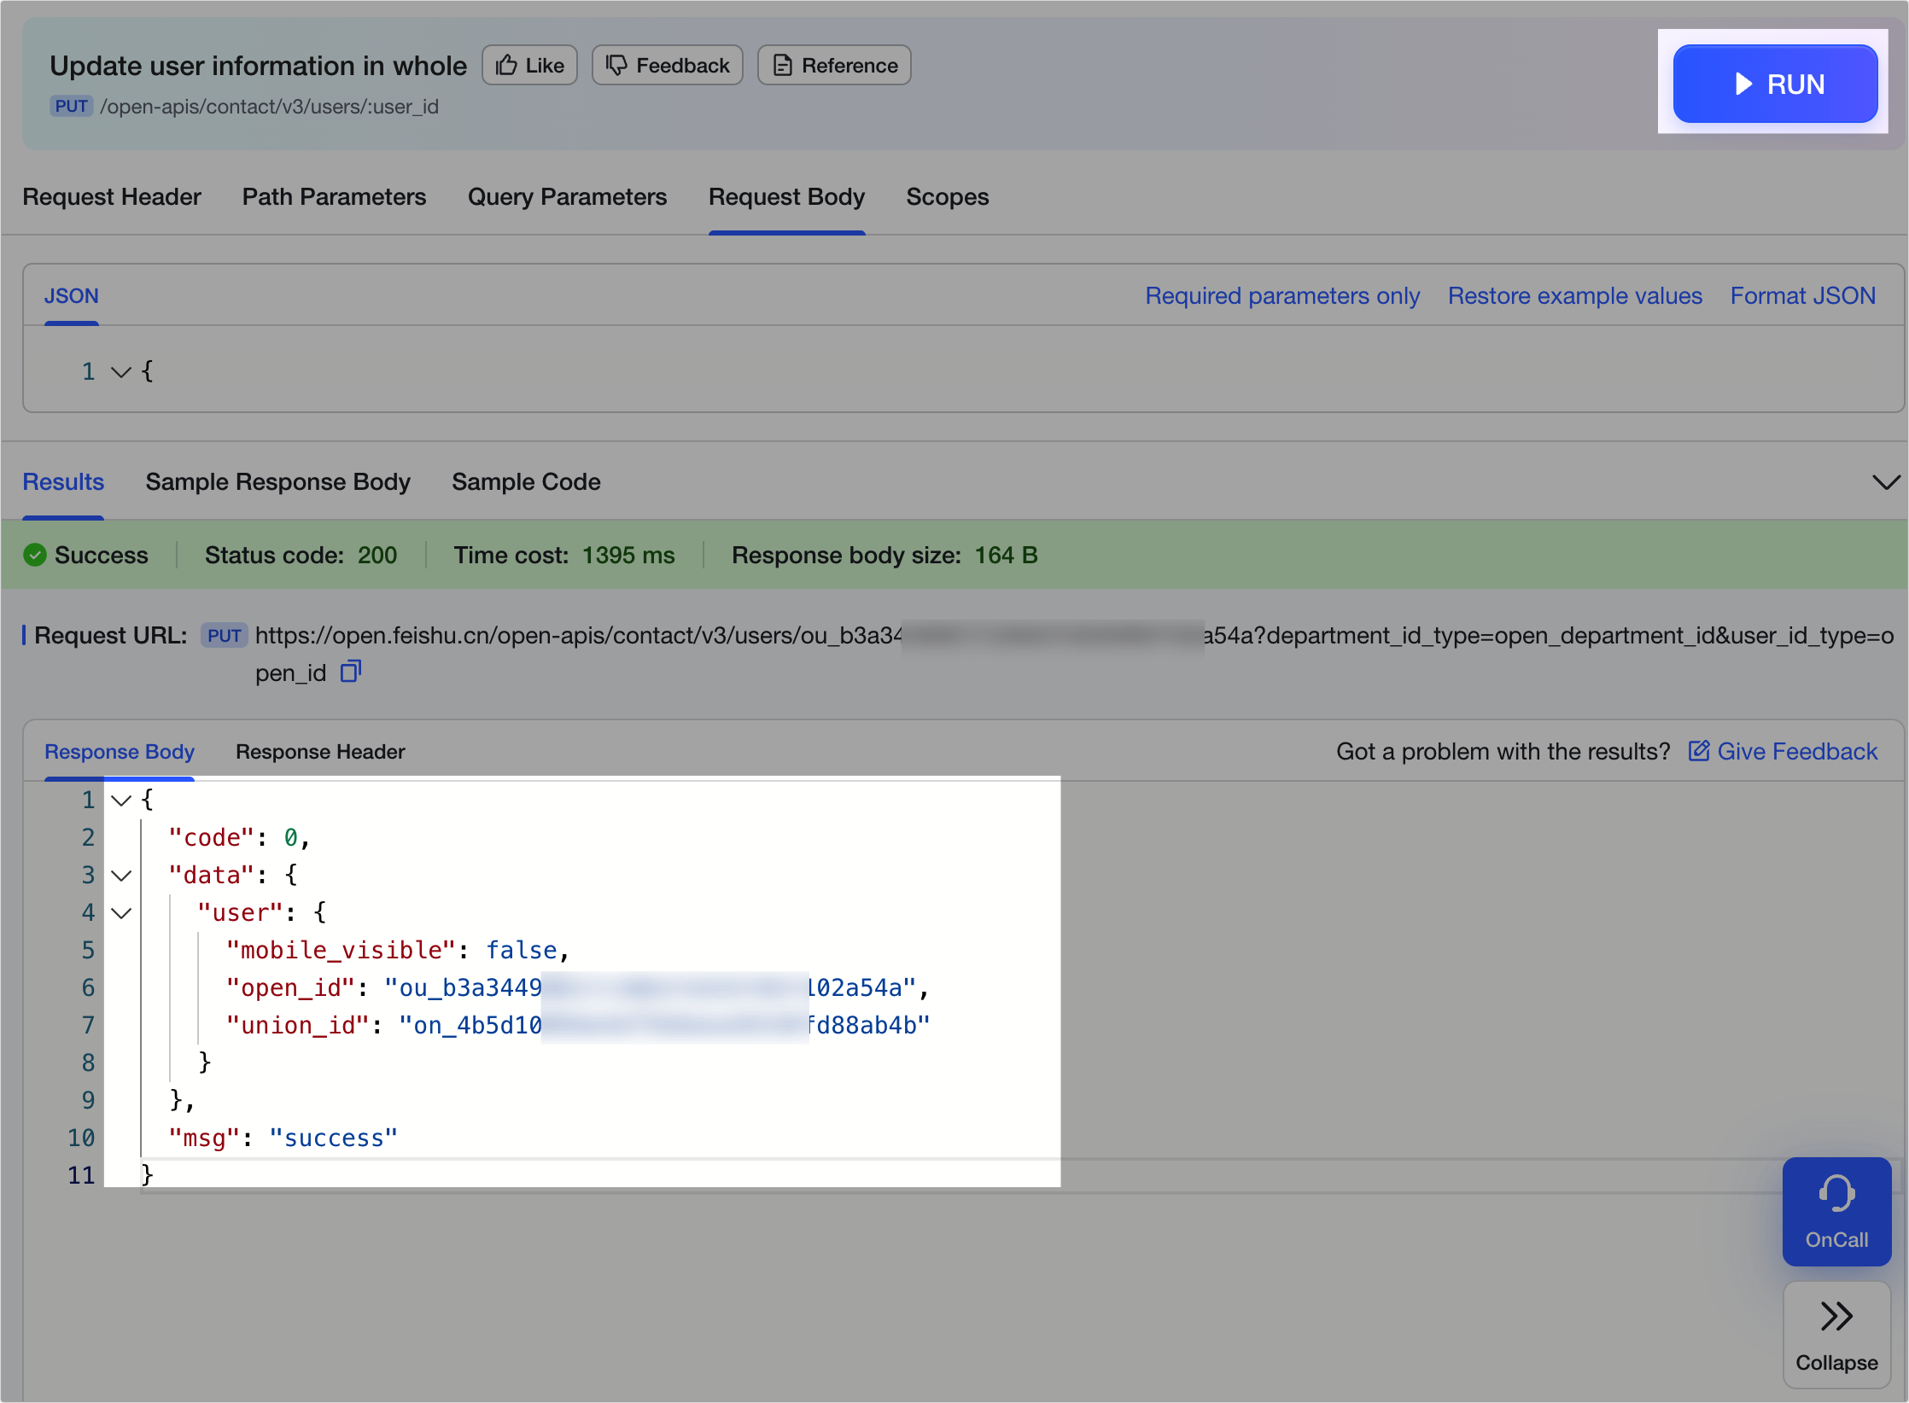Switch to the Sample Code tab
This screenshot has height=1403, width=1909.
tap(526, 481)
